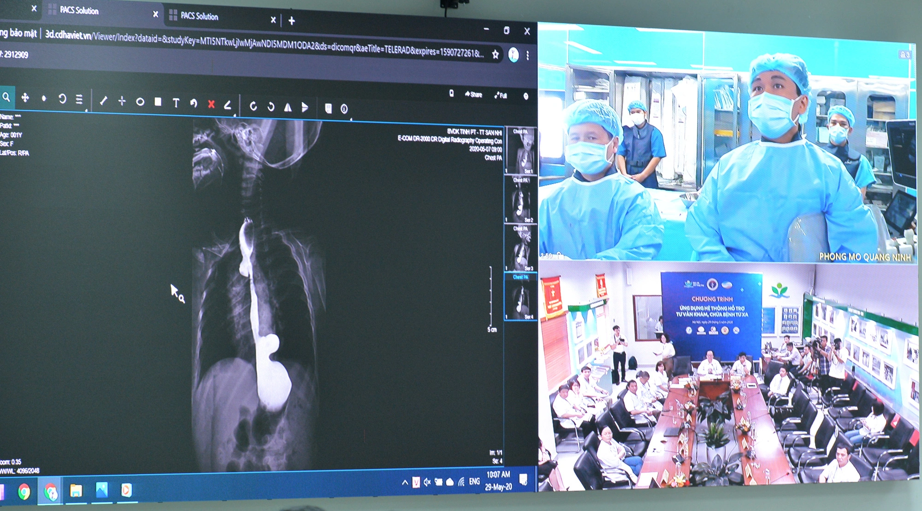
Task: Toggle fullscreen with the Full control
Action: (x=501, y=95)
